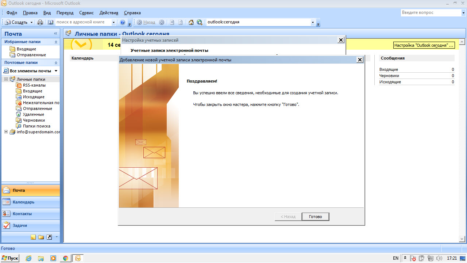Image resolution: width=467 pixels, height=263 pixels.
Task: Click the Mail envelope icon in navigation pane
Action: click(6, 190)
